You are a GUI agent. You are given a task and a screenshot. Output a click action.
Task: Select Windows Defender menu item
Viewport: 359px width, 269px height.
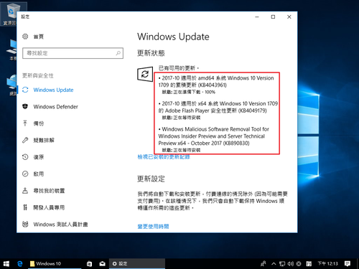point(56,107)
